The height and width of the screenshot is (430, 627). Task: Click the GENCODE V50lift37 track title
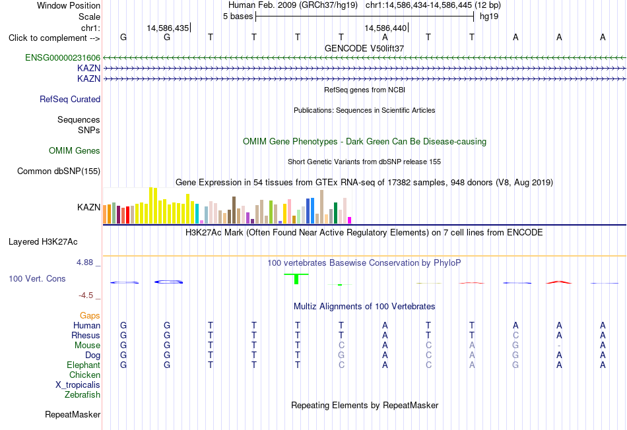(364, 48)
